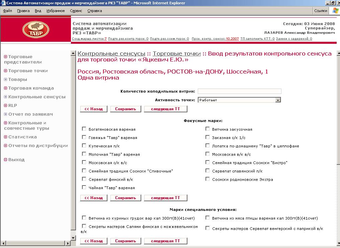
Task: Click the Internet Explorer page icon in title bar
Action: pyautogui.click(x=3, y=3)
